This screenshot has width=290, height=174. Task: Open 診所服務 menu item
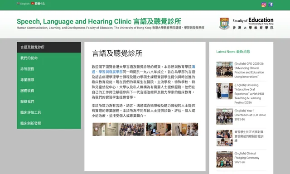tap(49, 69)
